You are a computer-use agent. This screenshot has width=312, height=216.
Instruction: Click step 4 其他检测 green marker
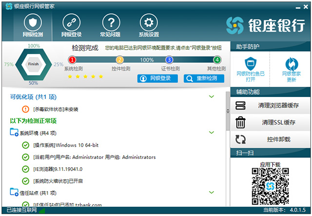coord(217,59)
